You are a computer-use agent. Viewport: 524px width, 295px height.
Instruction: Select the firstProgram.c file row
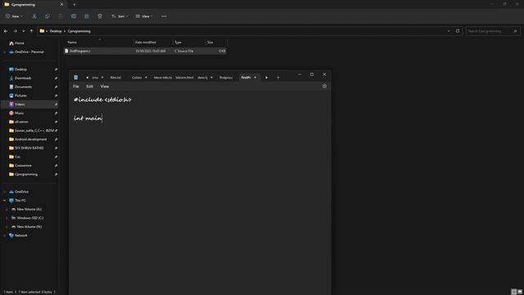[x=145, y=51]
